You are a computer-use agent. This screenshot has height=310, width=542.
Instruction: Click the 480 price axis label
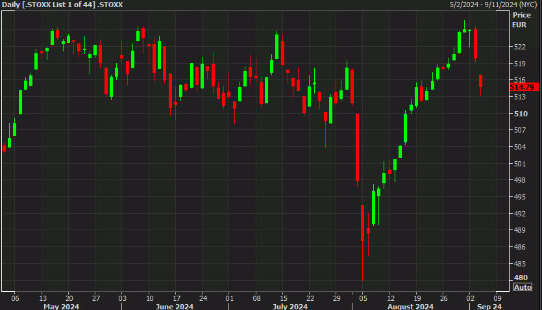(520, 278)
